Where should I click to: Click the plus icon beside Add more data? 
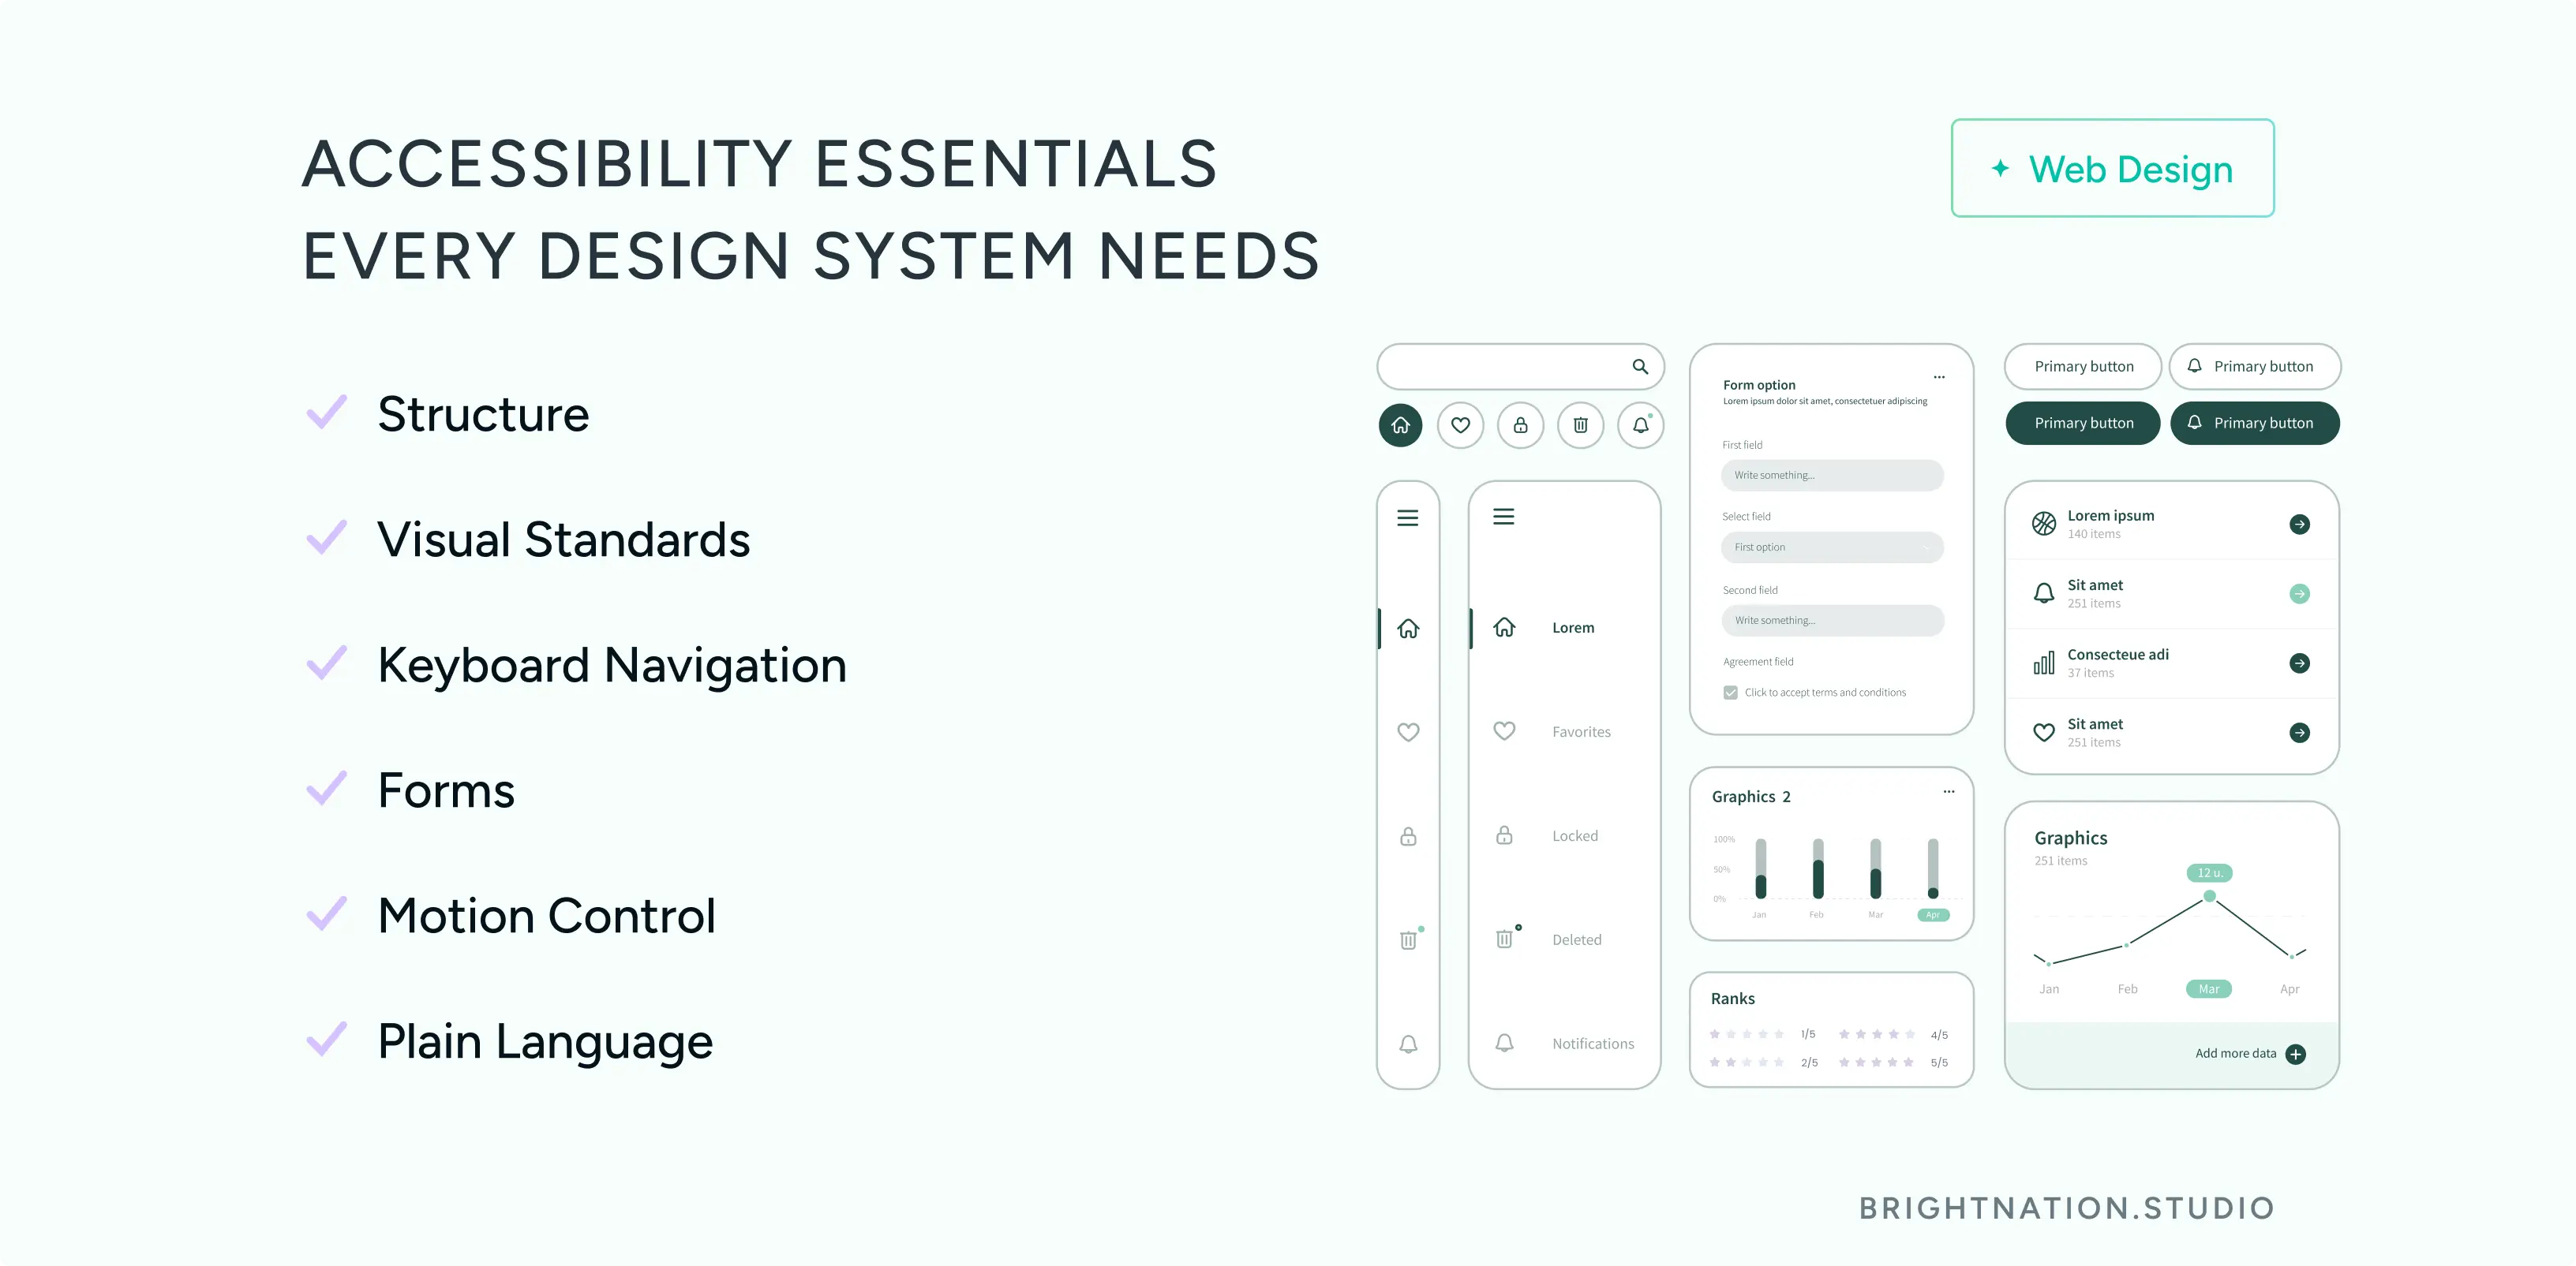pyautogui.click(x=2296, y=1054)
